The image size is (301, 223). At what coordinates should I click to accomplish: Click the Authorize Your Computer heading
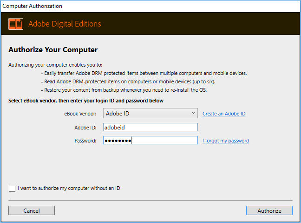[x=53, y=50]
